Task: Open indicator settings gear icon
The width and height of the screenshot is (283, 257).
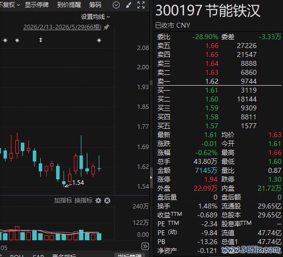Action: coord(98,201)
